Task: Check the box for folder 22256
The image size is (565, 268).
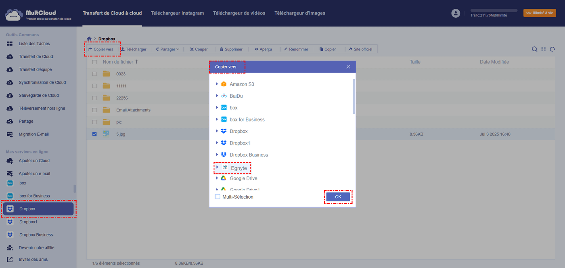Action: click(94, 98)
